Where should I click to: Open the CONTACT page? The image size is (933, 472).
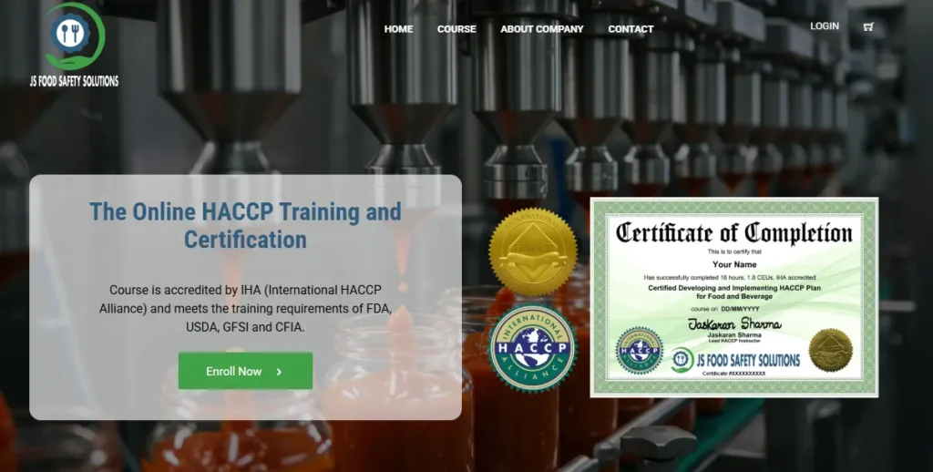click(631, 29)
